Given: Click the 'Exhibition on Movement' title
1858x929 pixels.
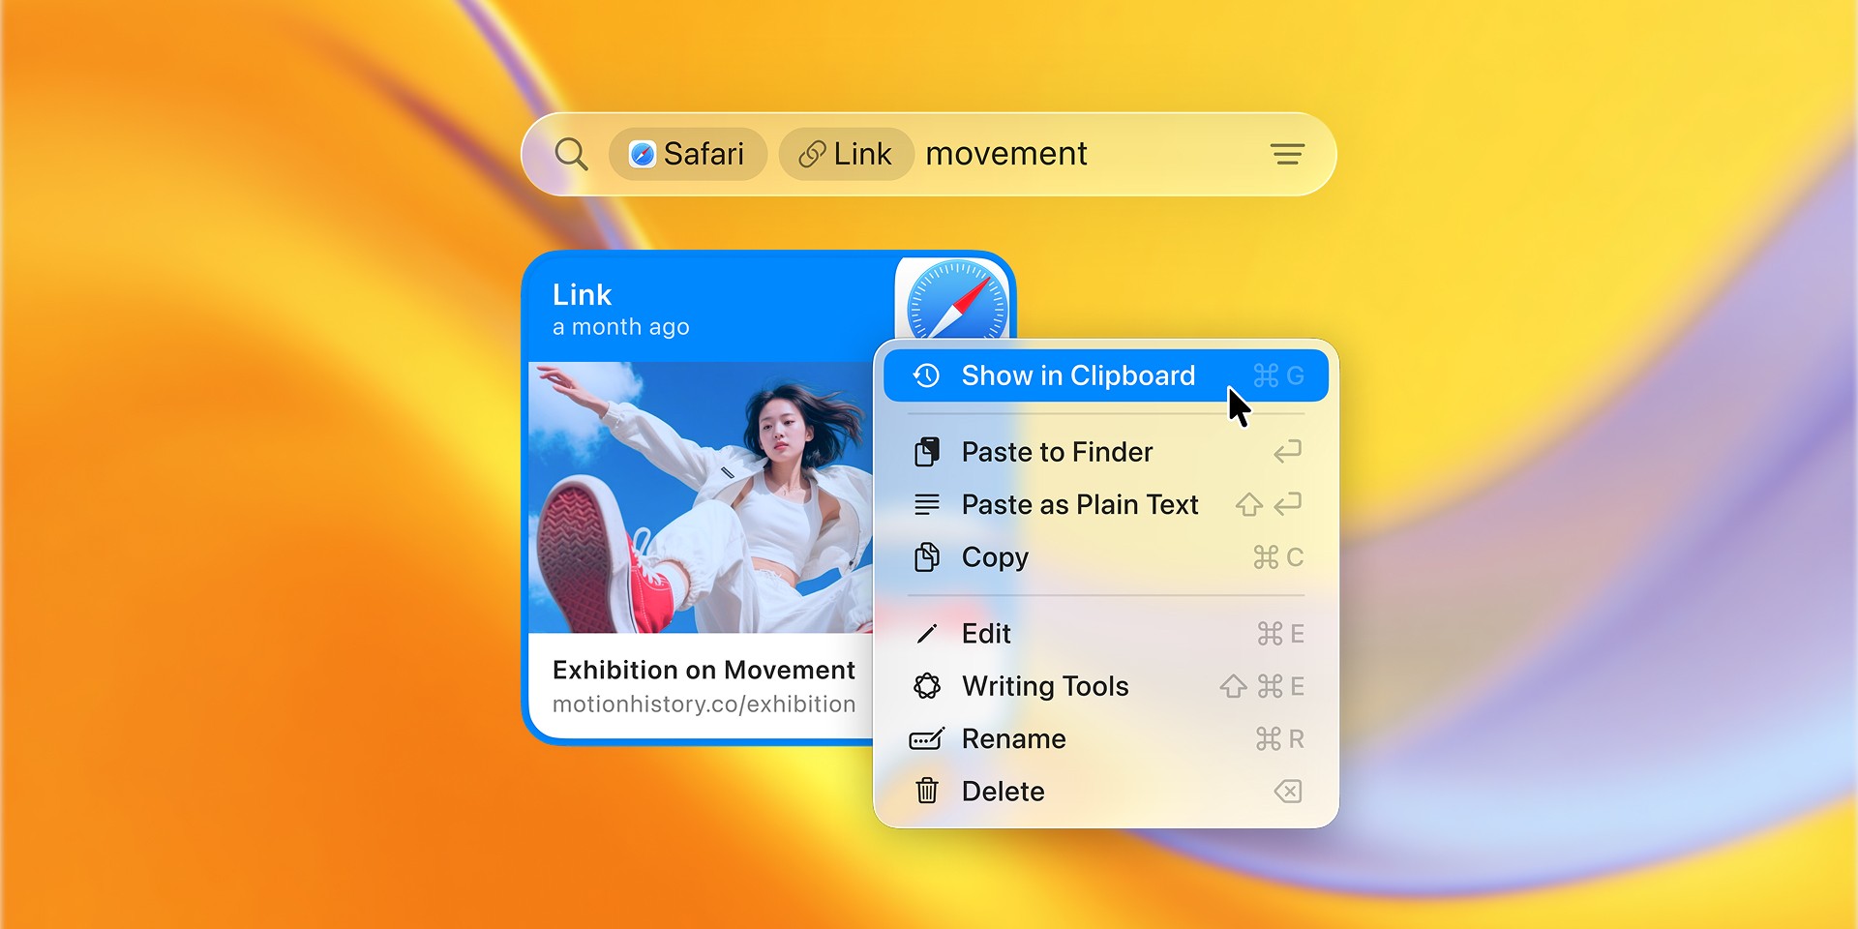Looking at the screenshot, I should 704,670.
